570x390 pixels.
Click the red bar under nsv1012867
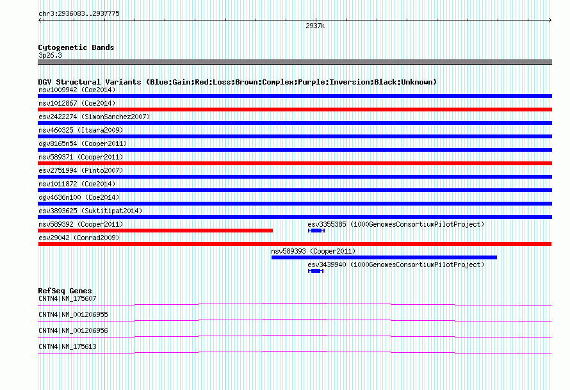[295, 110]
